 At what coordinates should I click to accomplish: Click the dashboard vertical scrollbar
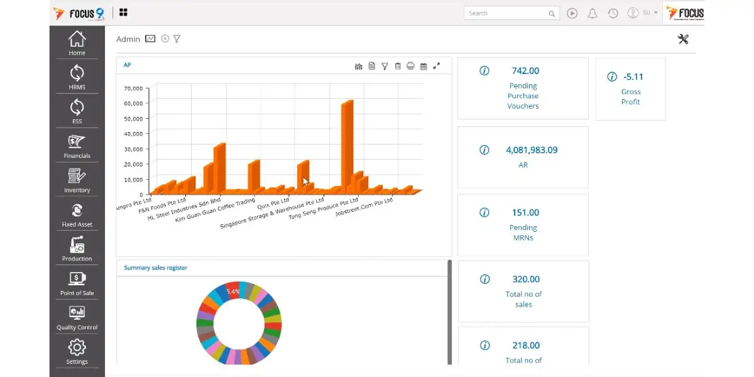(x=449, y=312)
